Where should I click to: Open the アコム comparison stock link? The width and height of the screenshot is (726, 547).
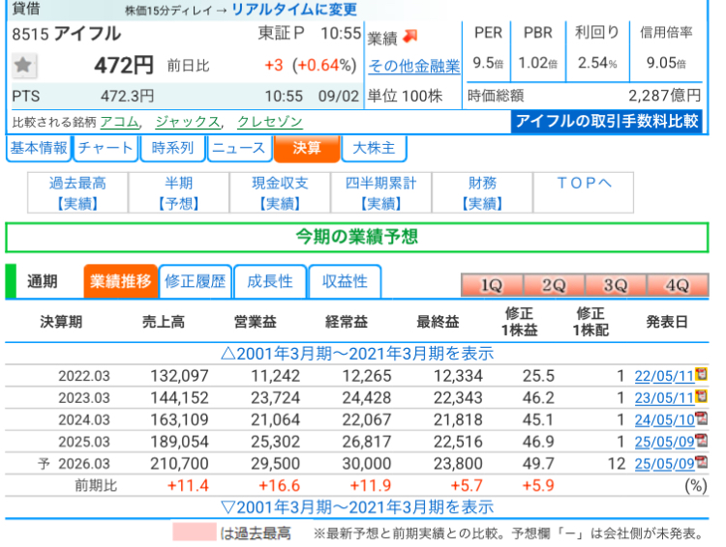pos(119,122)
